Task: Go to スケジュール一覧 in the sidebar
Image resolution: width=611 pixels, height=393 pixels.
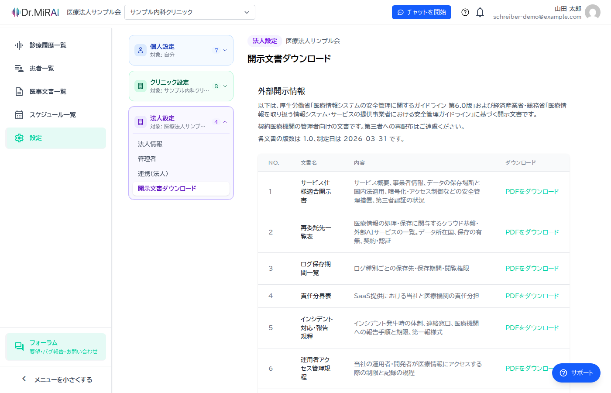Action: (x=56, y=115)
